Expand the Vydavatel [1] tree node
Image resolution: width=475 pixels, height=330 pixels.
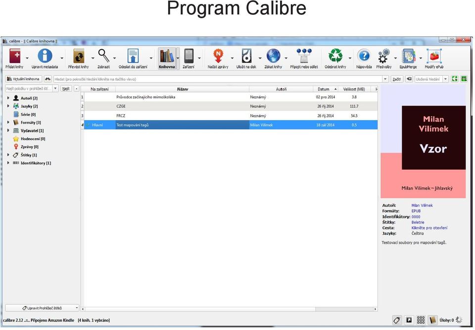[x=8, y=131]
